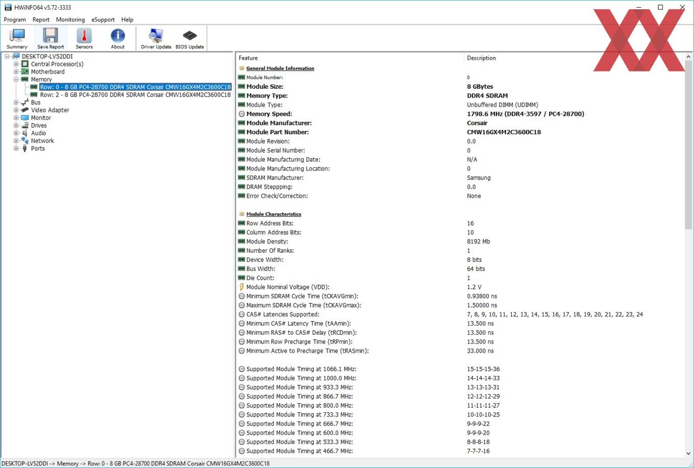Image resolution: width=694 pixels, height=468 pixels.
Task: Collapse the DESKTOP-LV52DDI root node
Action: point(7,56)
